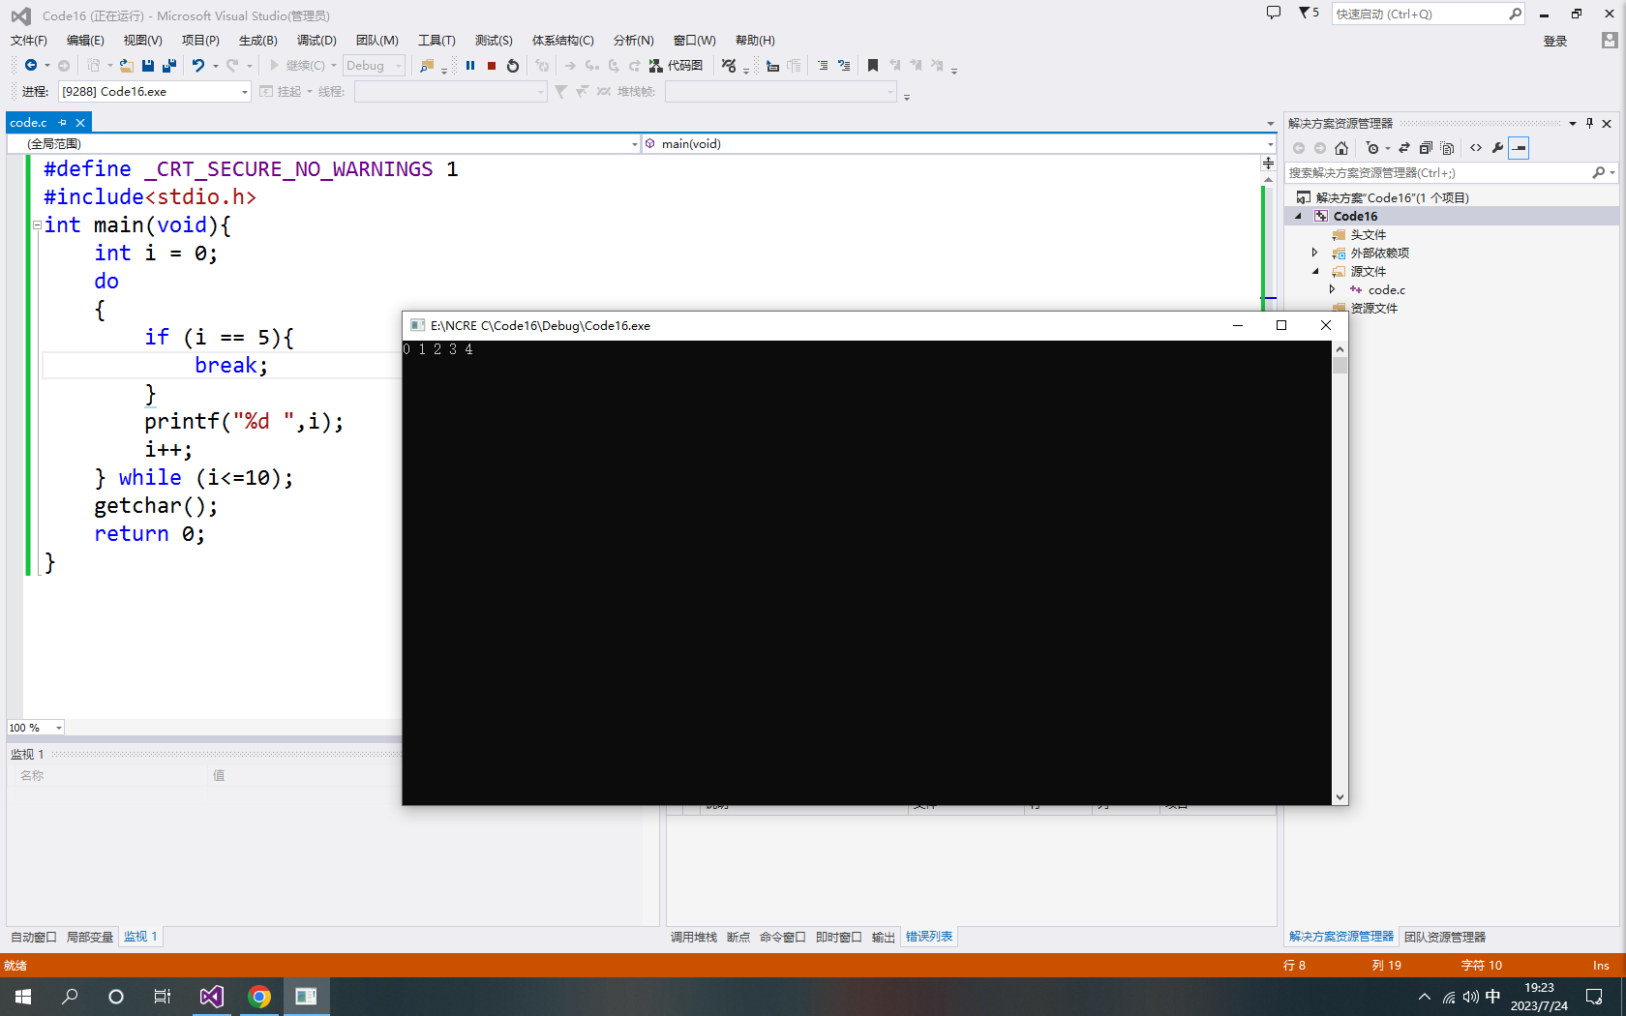Switch to the 输出 tab
The width and height of the screenshot is (1626, 1016).
884,937
